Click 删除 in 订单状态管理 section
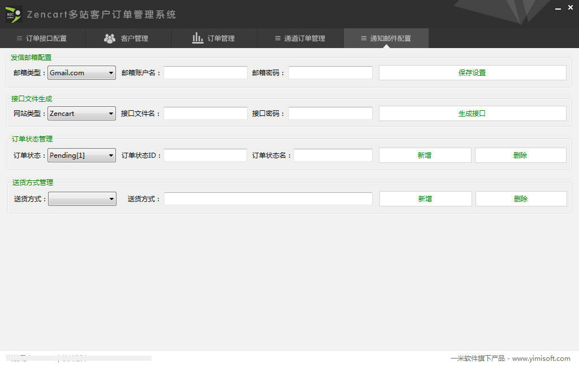Screen dimensions: 579x367 tap(520, 155)
